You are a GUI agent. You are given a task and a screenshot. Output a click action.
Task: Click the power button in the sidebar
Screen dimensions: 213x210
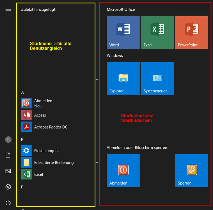pyautogui.click(x=8, y=202)
